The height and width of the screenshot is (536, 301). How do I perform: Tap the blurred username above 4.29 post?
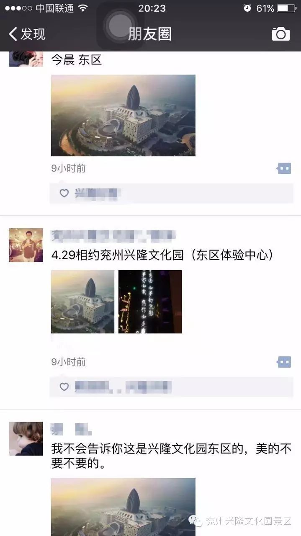pyautogui.click(x=113, y=236)
